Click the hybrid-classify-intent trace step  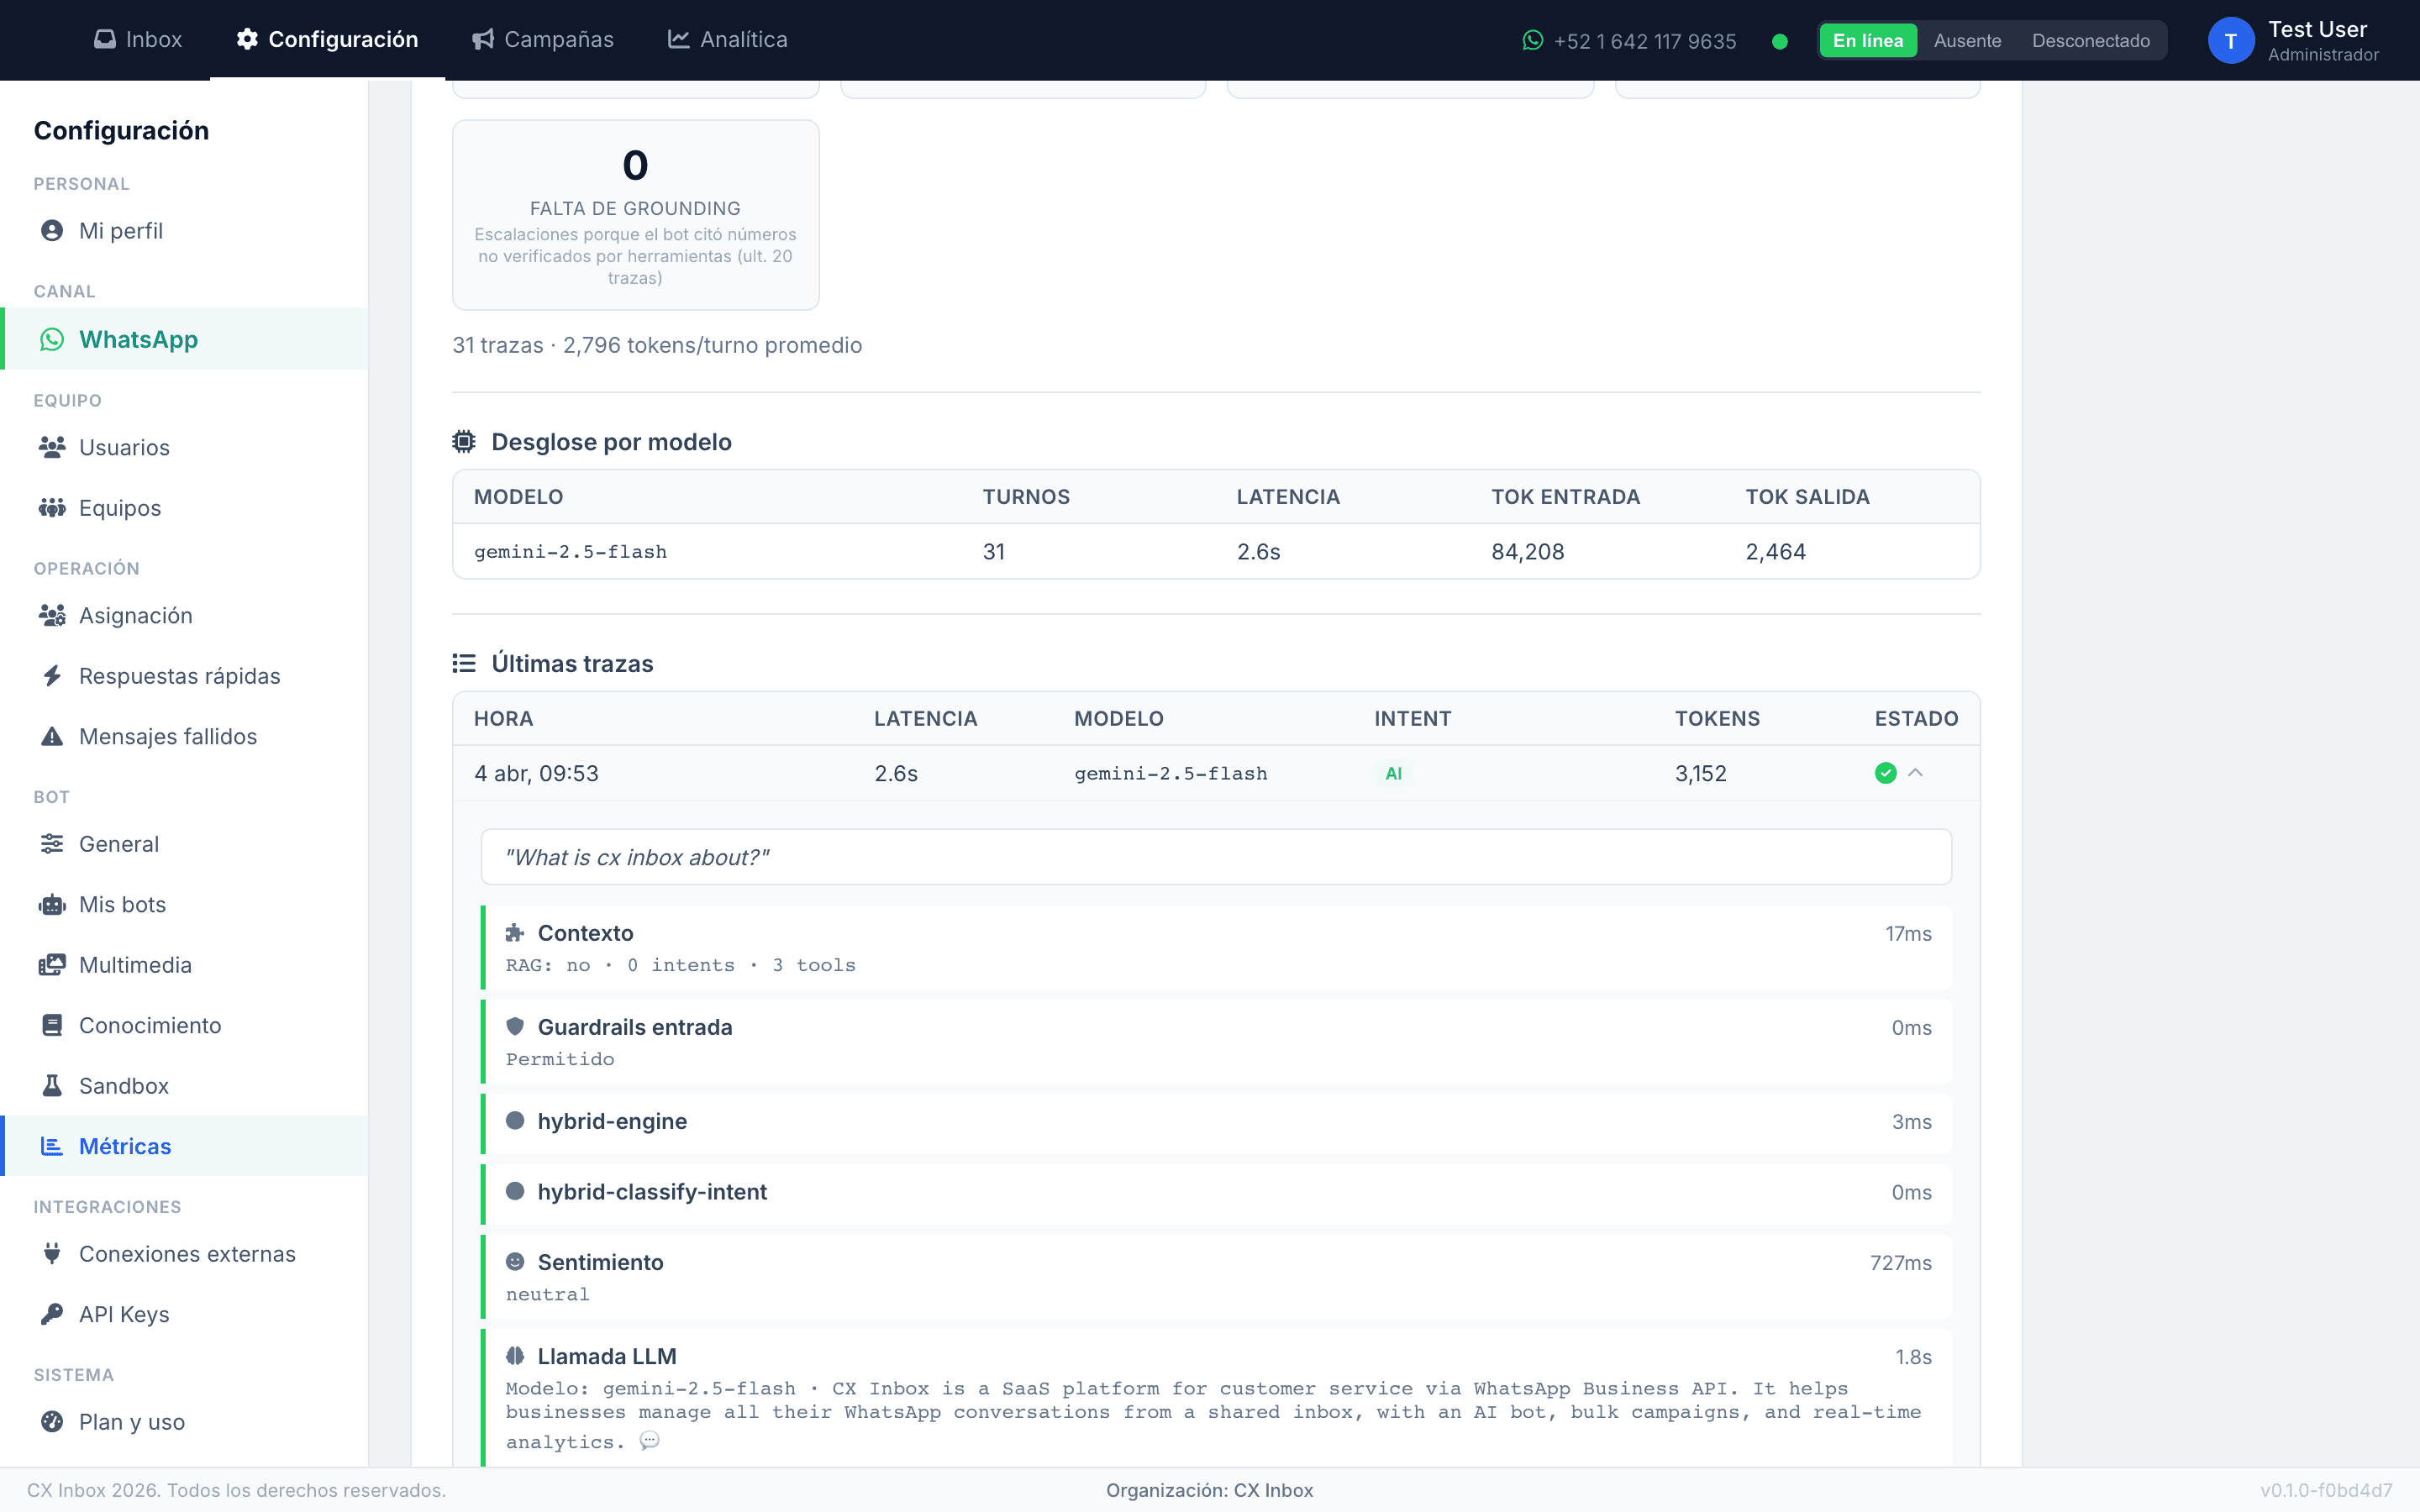pos(1216,1192)
